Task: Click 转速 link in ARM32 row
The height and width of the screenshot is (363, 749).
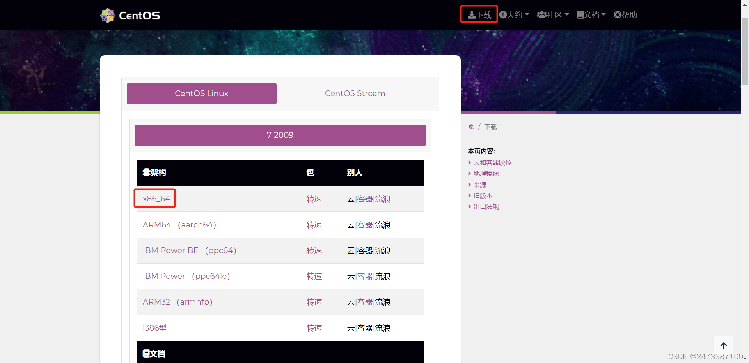Action: [314, 302]
